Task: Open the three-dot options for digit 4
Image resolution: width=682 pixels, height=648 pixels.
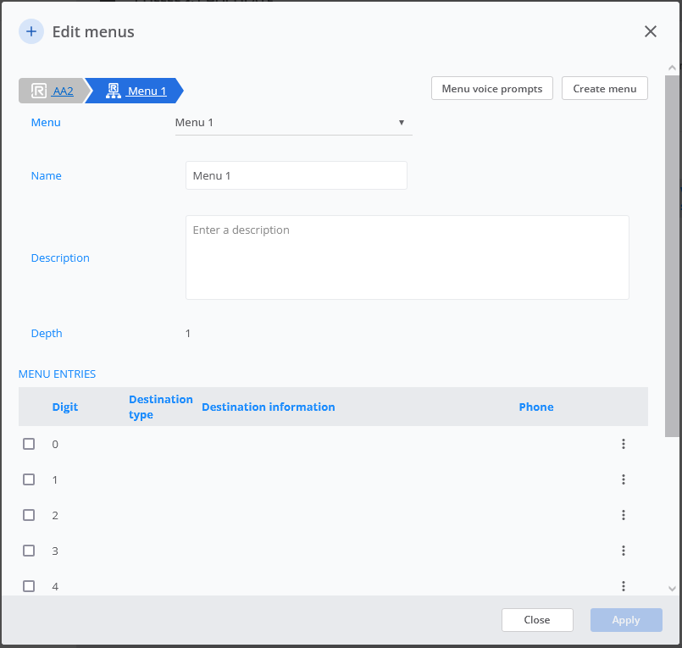Action: [623, 585]
